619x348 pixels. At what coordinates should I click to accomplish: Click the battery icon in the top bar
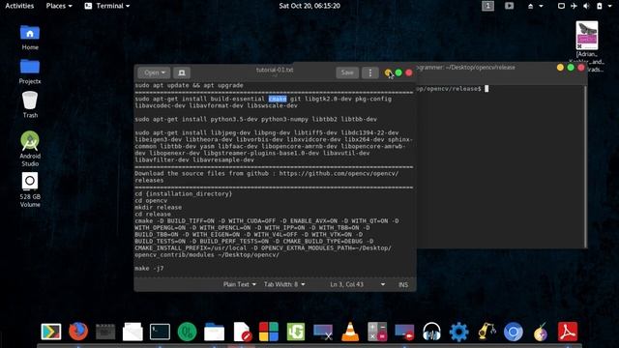600,6
